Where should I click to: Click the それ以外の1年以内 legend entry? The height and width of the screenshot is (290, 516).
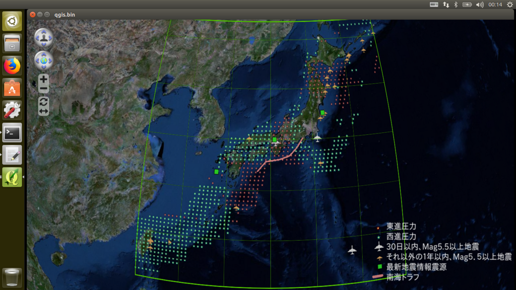coord(449,257)
